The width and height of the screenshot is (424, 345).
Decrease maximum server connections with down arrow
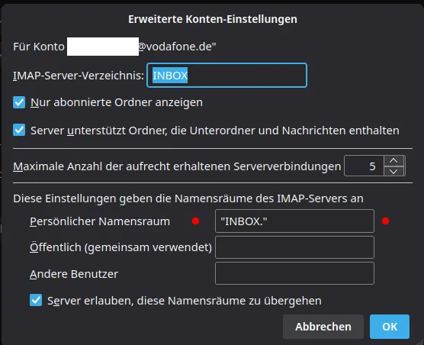click(393, 171)
